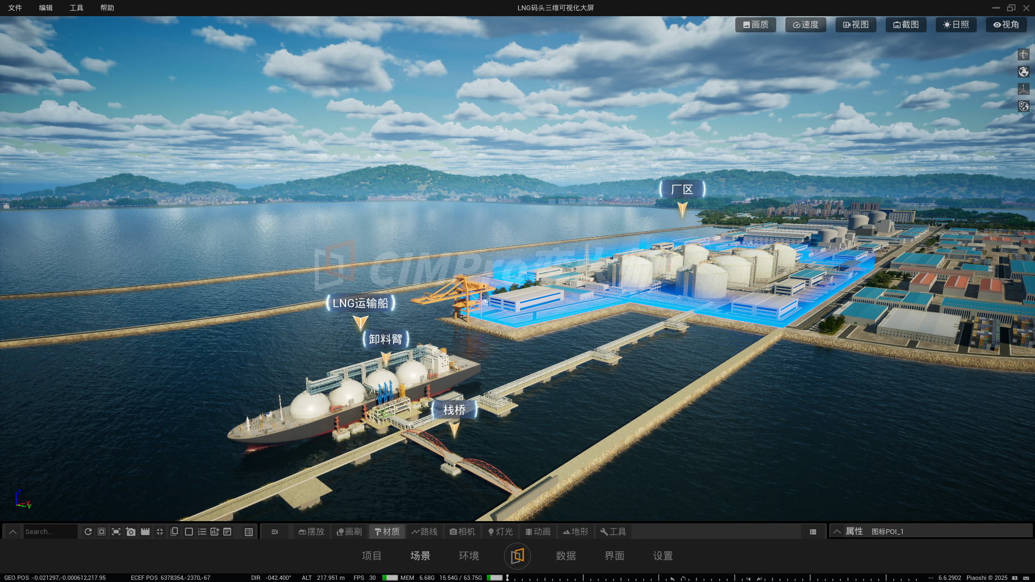Toggle the 视角 view angle eye button

click(1006, 25)
